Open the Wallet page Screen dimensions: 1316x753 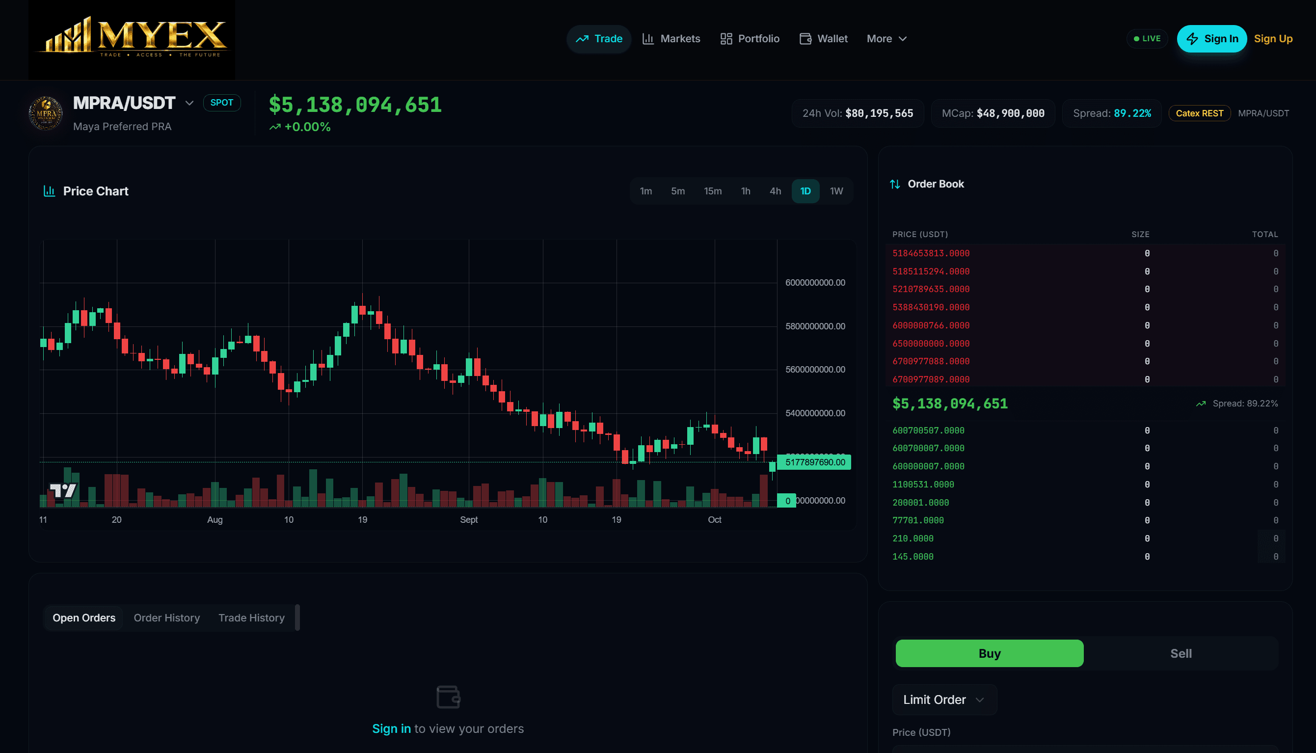823,39
